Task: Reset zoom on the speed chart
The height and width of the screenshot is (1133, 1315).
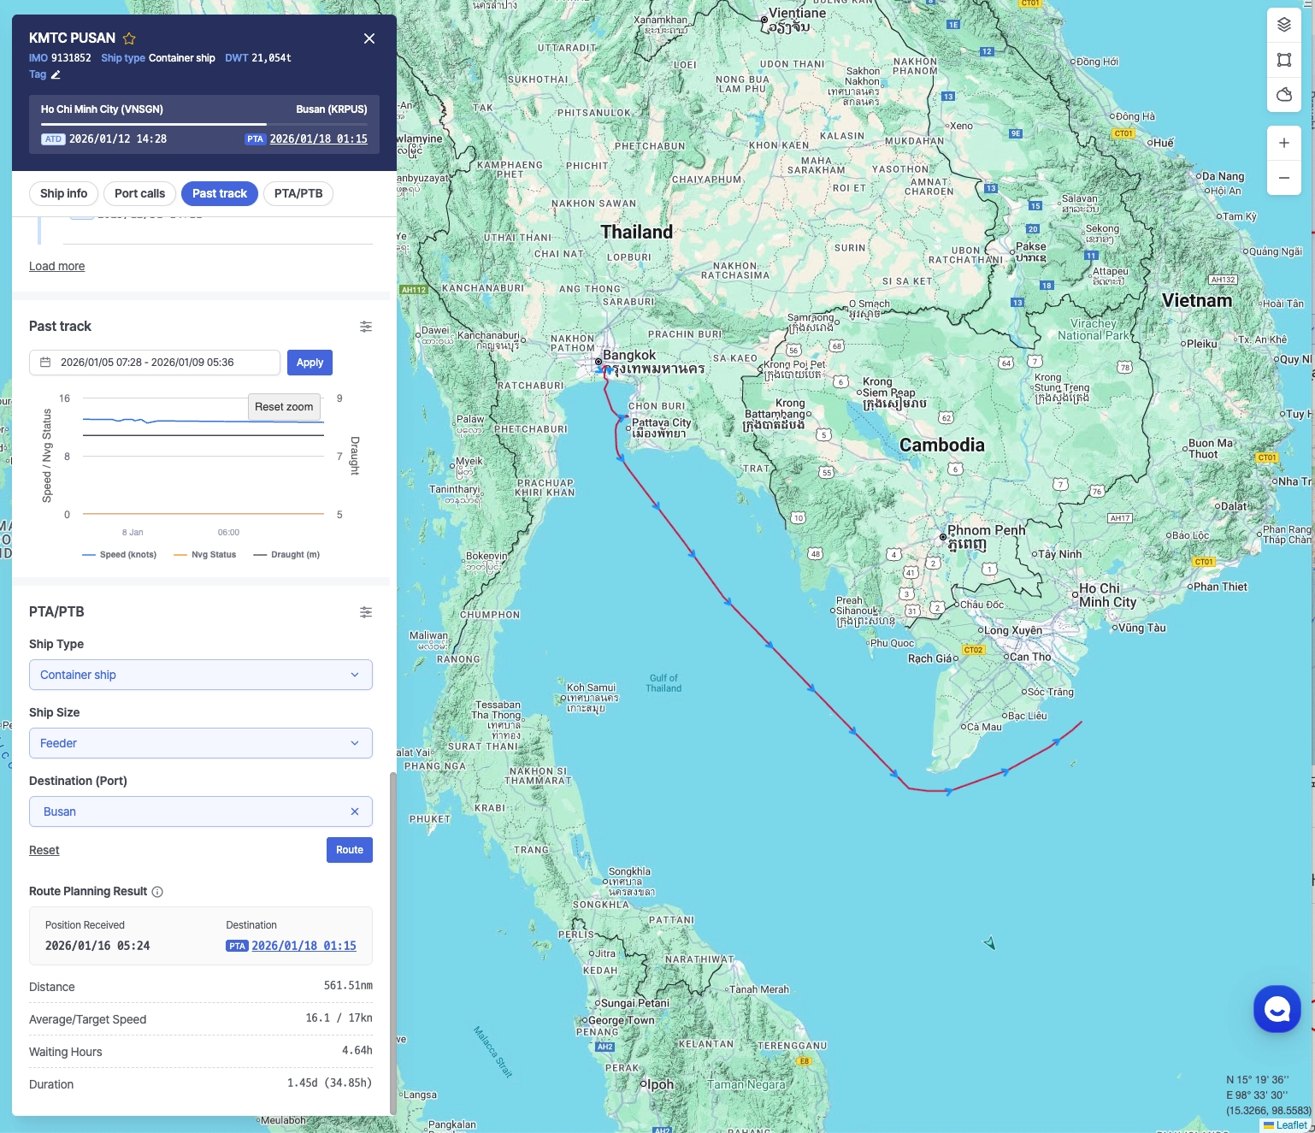Action: pos(284,407)
